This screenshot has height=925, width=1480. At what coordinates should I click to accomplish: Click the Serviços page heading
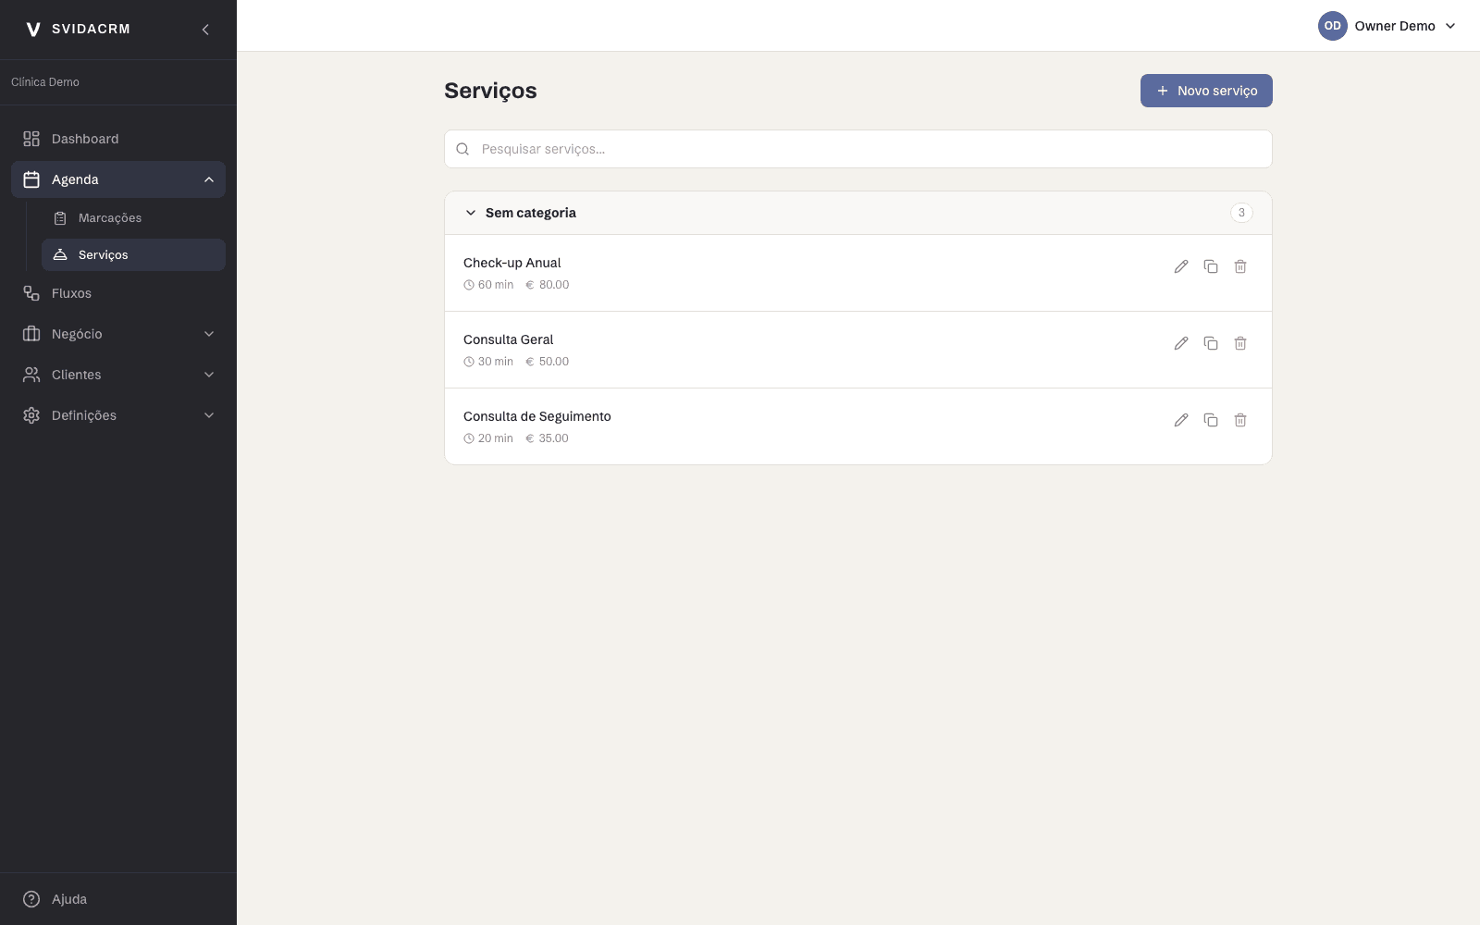(x=490, y=91)
